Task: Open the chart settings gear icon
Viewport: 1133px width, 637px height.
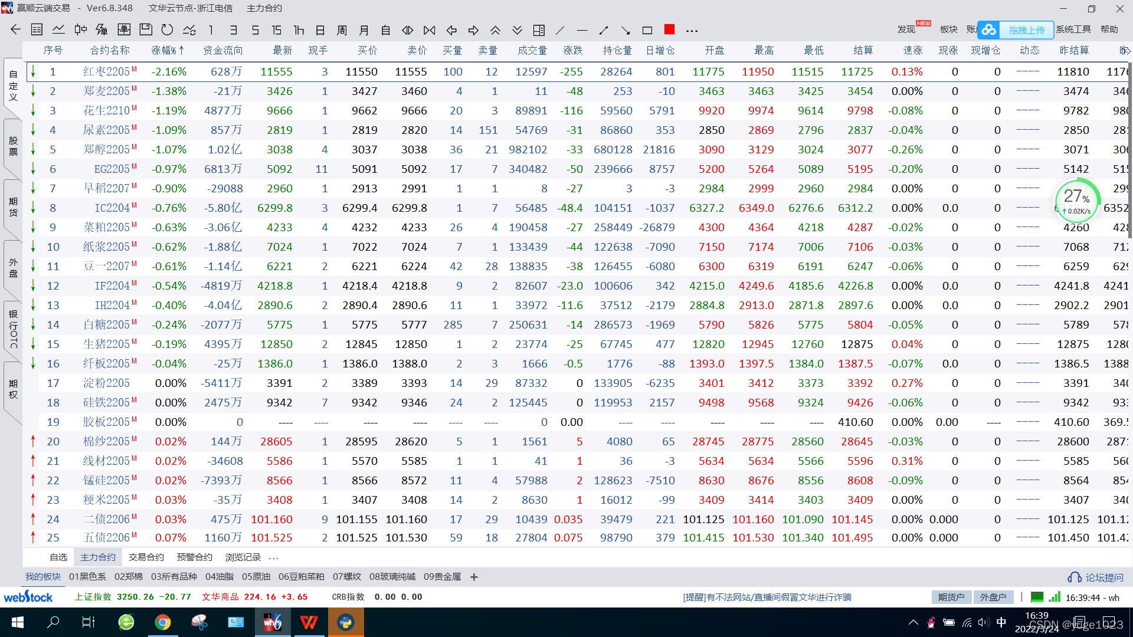Action: pos(189,29)
